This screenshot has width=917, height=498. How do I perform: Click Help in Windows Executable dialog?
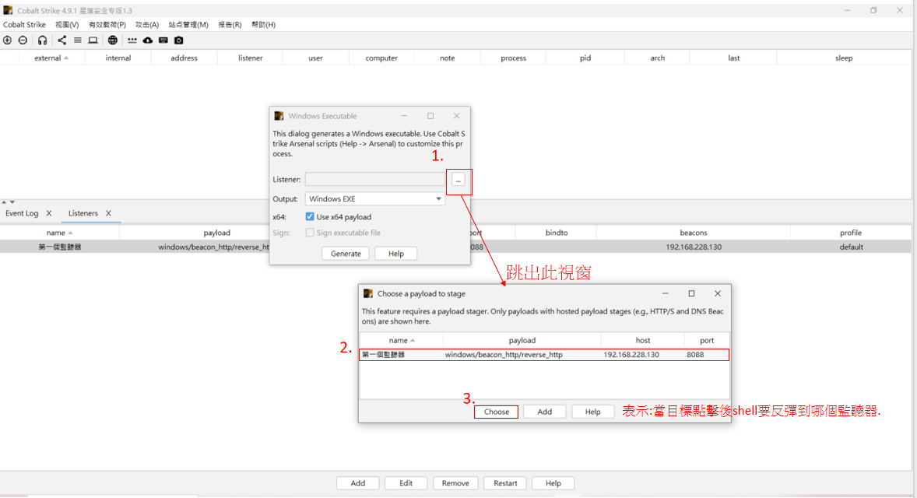coord(396,254)
